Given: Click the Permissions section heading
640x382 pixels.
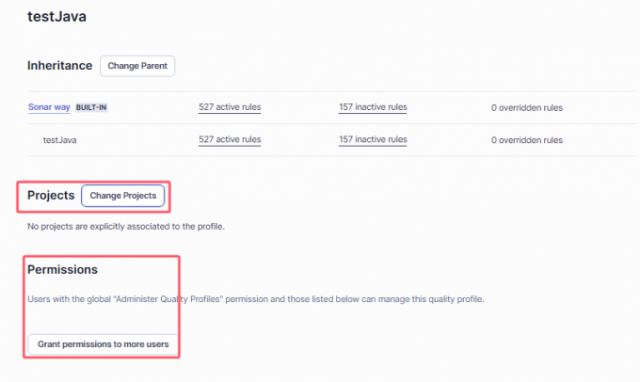Looking at the screenshot, I should tap(63, 270).
